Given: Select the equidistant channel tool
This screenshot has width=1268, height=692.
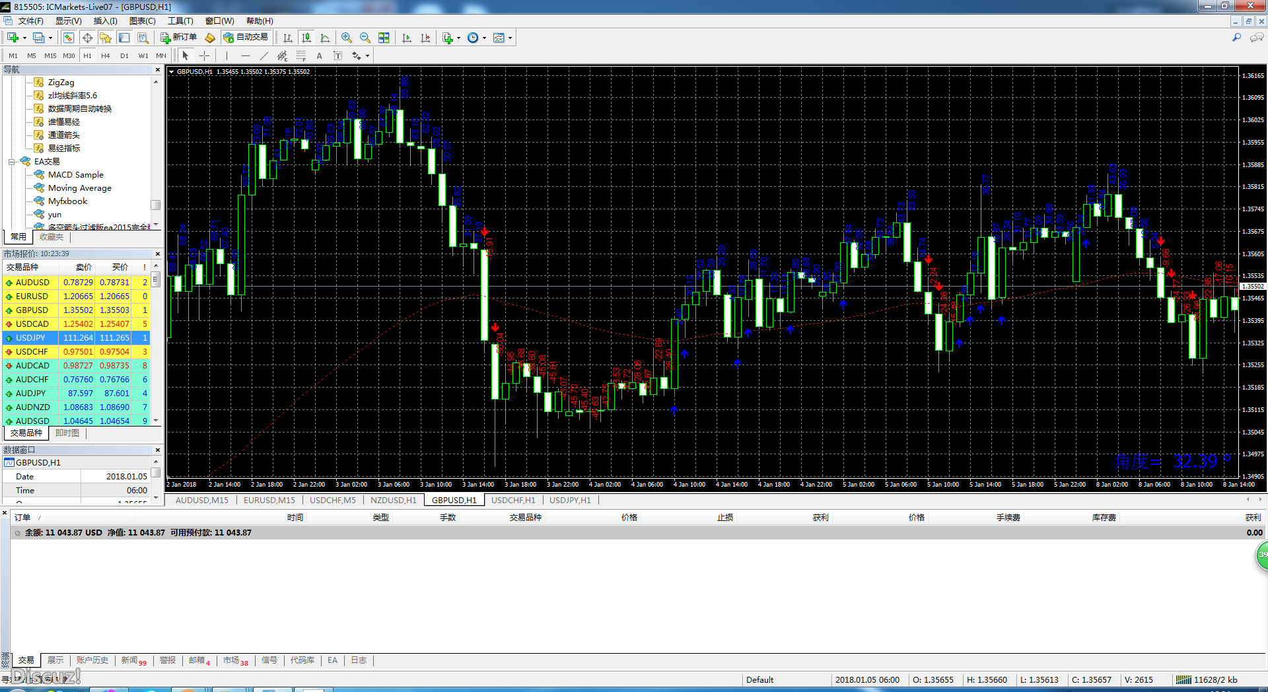Looking at the screenshot, I should (x=282, y=55).
